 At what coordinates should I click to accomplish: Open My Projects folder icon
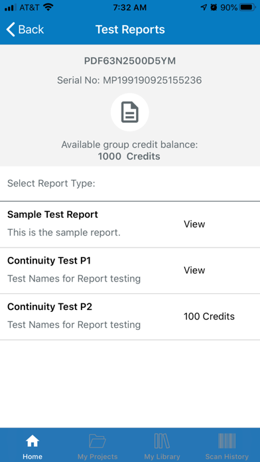tap(97, 441)
